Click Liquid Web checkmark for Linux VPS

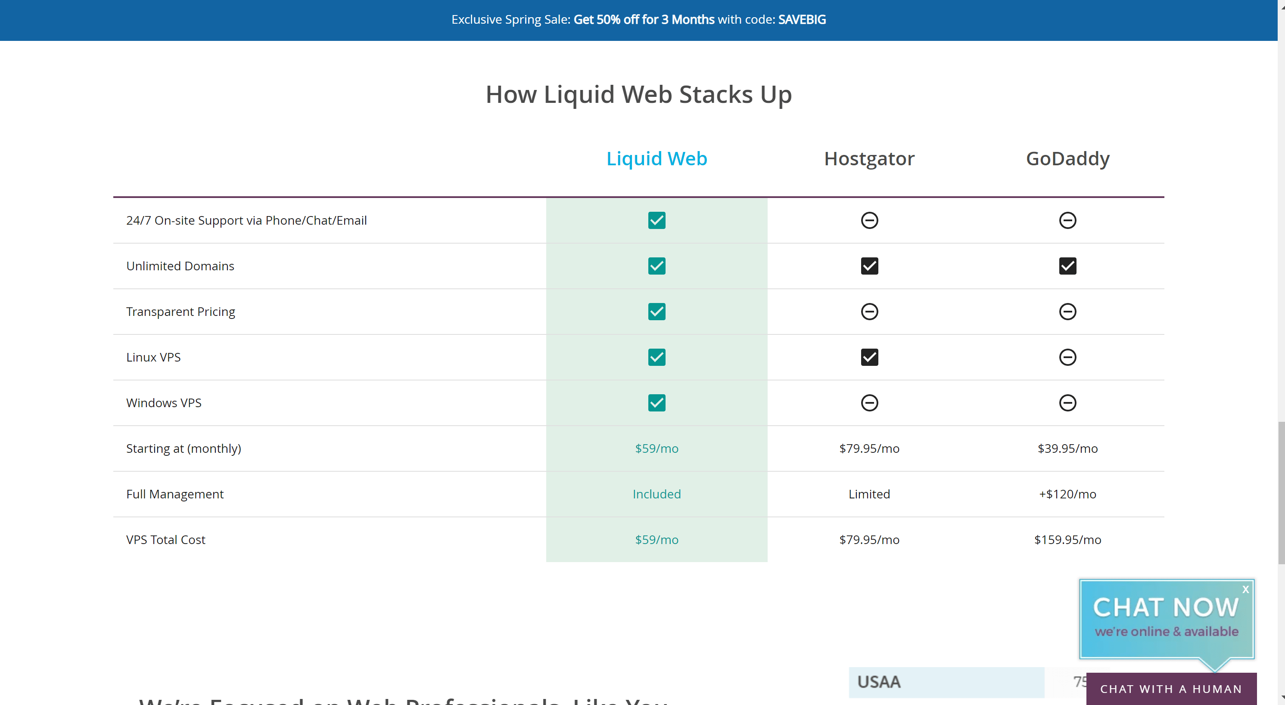(x=657, y=357)
